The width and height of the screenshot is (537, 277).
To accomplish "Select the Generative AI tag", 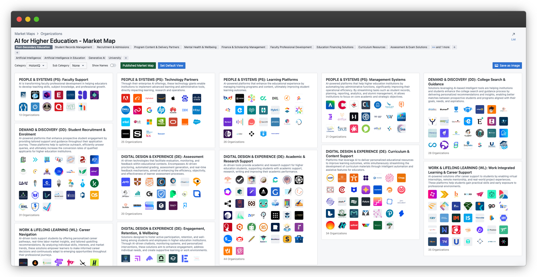I will click(x=97, y=58).
